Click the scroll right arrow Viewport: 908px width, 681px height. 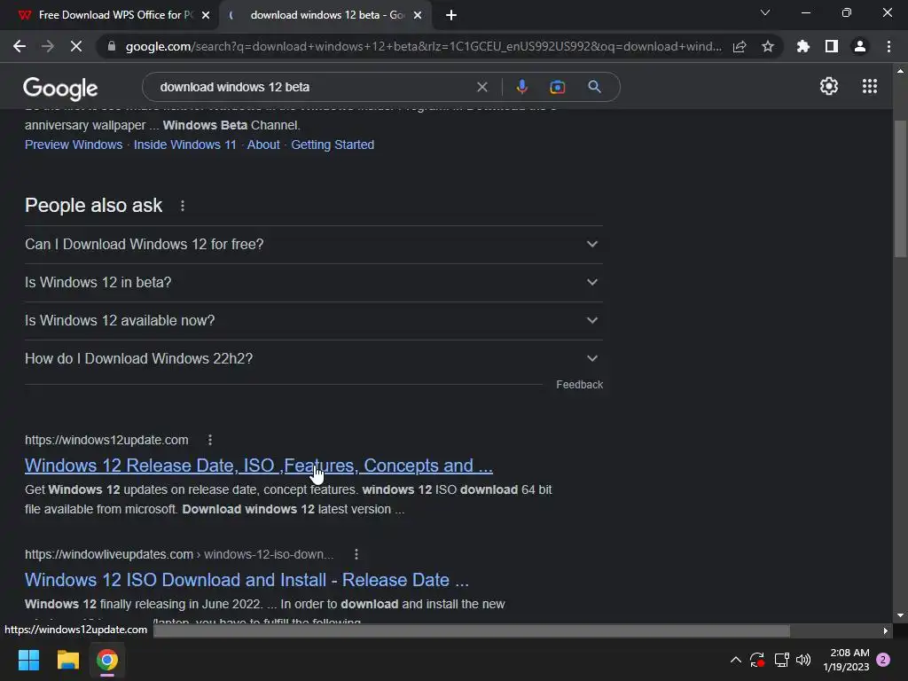886,630
